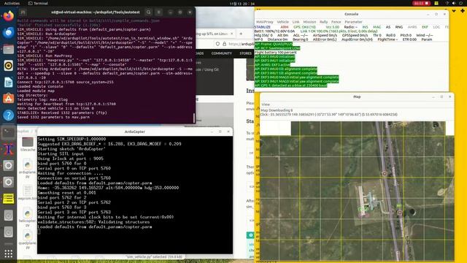Click the ArduCopter window title bar

point(134,131)
